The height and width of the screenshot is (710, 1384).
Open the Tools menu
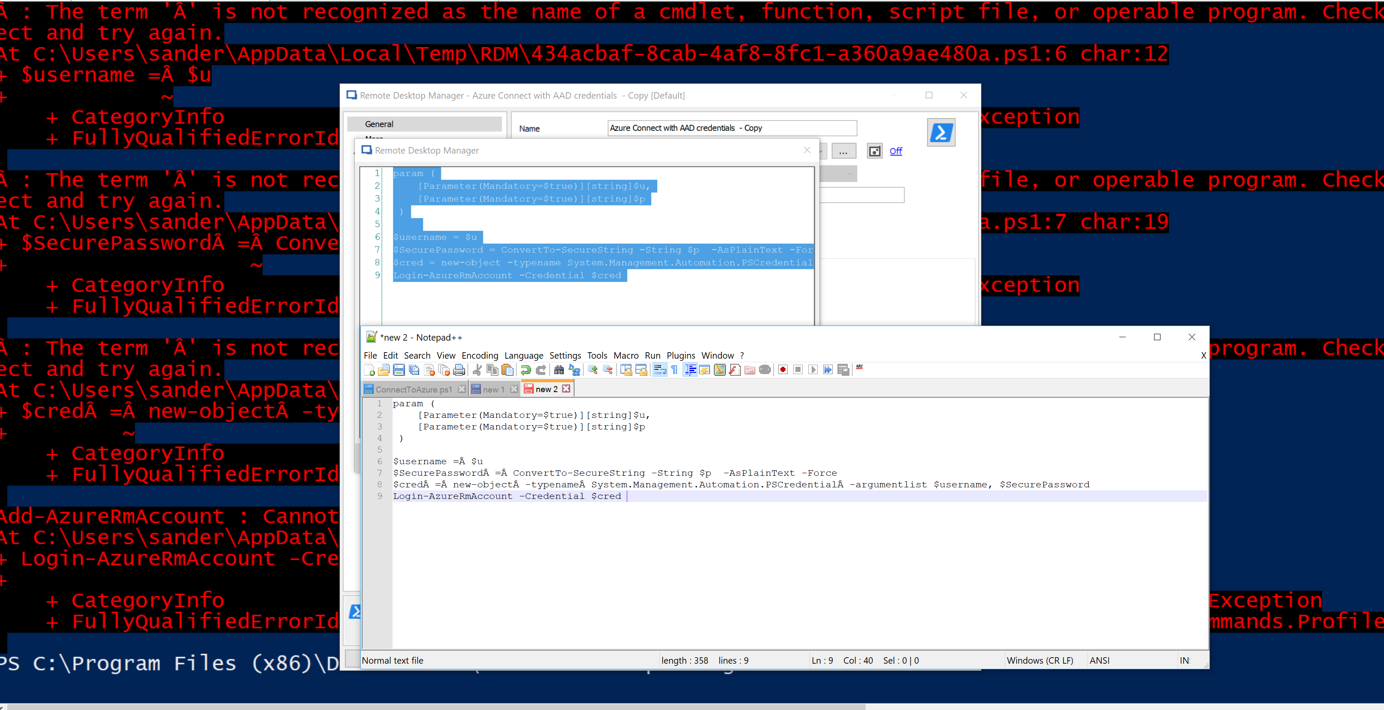click(x=597, y=356)
